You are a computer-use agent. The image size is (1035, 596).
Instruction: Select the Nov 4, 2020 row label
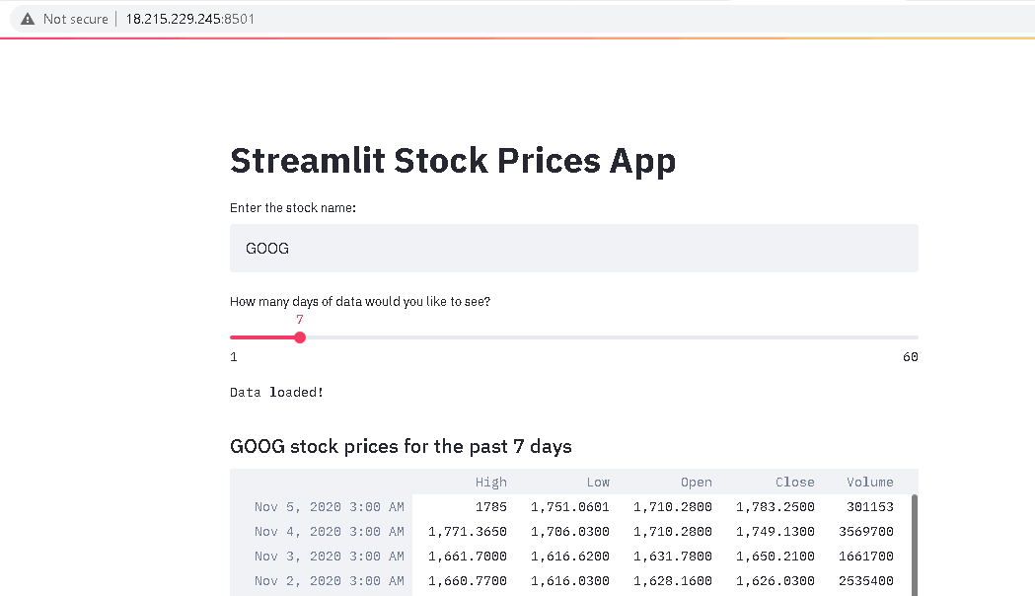pos(329,531)
